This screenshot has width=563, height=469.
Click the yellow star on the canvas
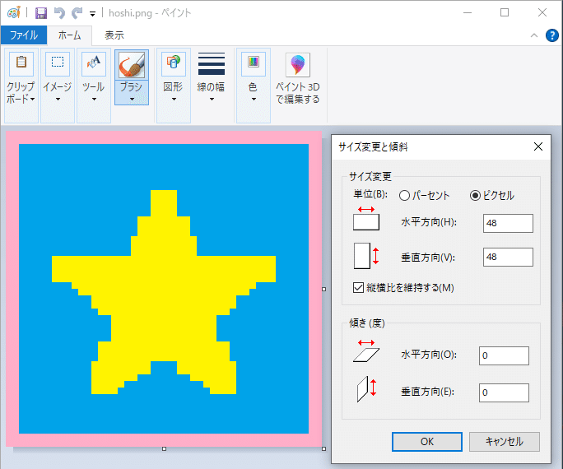pyautogui.click(x=164, y=290)
